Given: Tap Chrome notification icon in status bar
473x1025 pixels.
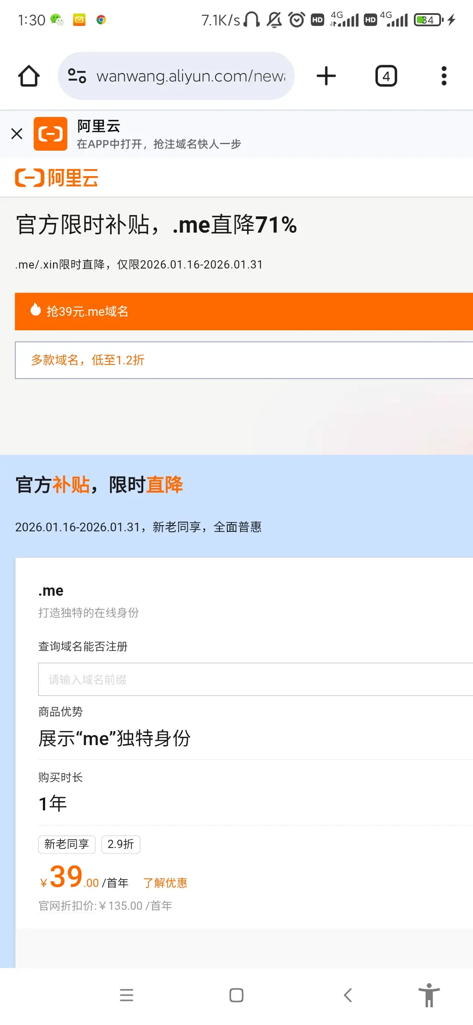Looking at the screenshot, I should (101, 20).
